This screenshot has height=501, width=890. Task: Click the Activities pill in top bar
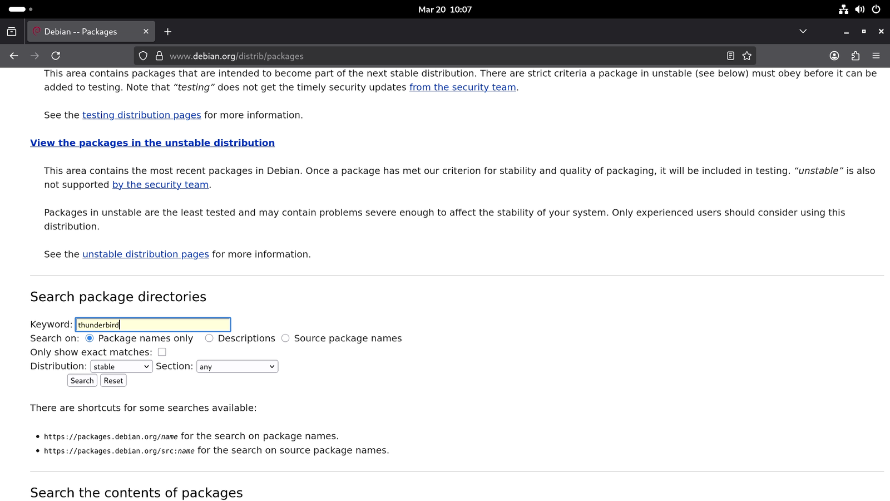[x=21, y=9]
